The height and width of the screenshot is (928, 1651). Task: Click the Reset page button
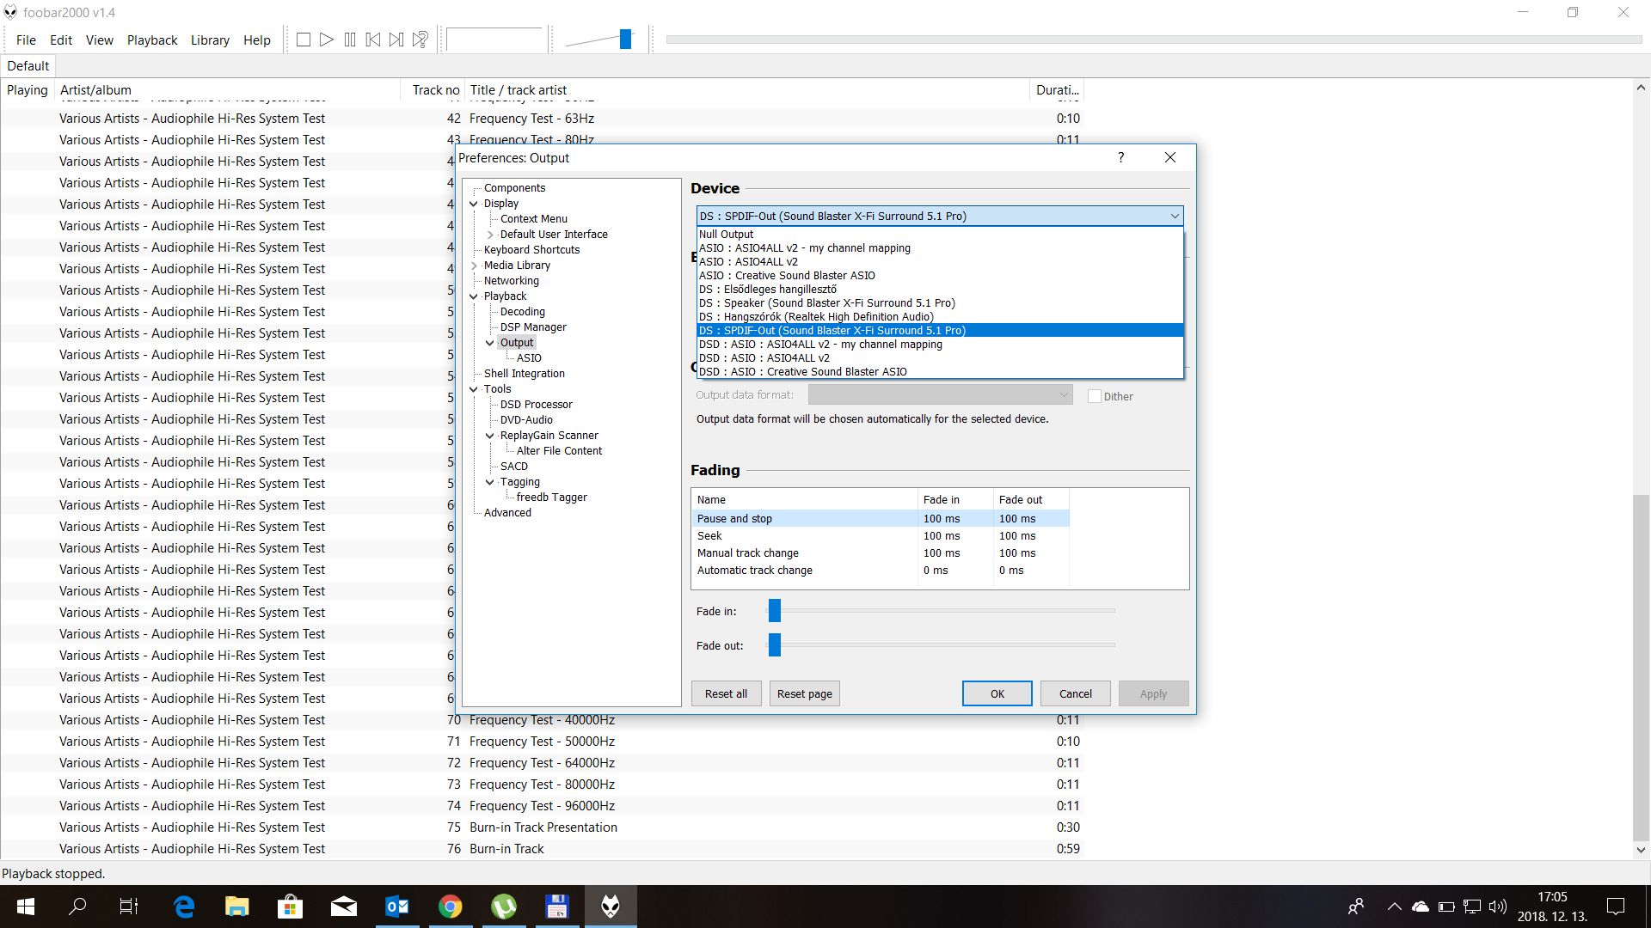coord(805,693)
